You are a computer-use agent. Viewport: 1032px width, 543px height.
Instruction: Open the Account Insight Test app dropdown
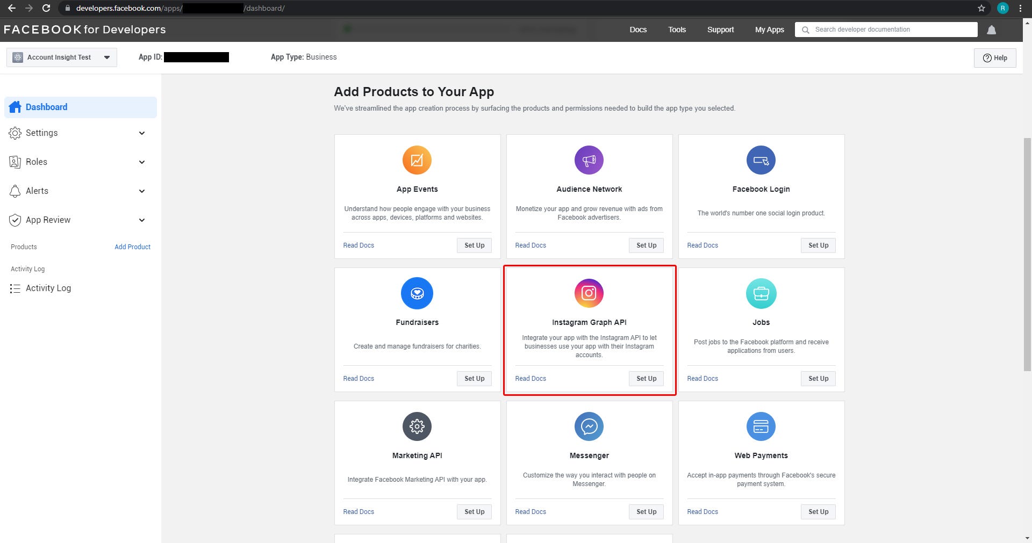click(x=62, y=57)
